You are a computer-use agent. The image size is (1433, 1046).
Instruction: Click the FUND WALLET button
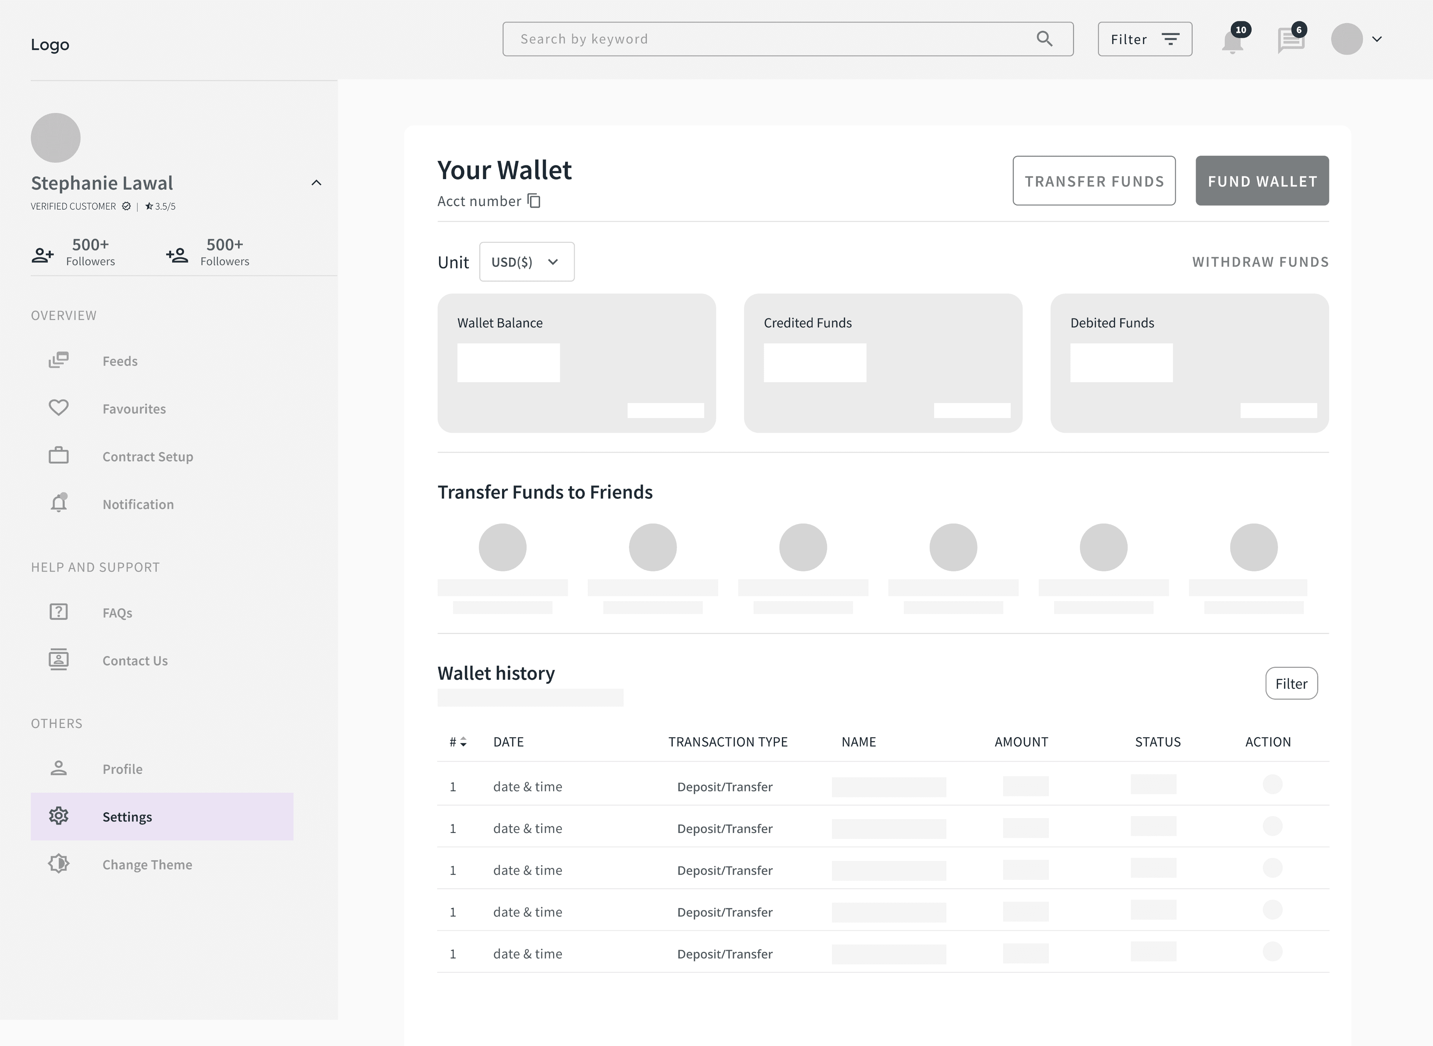[x=1261, y=181]
